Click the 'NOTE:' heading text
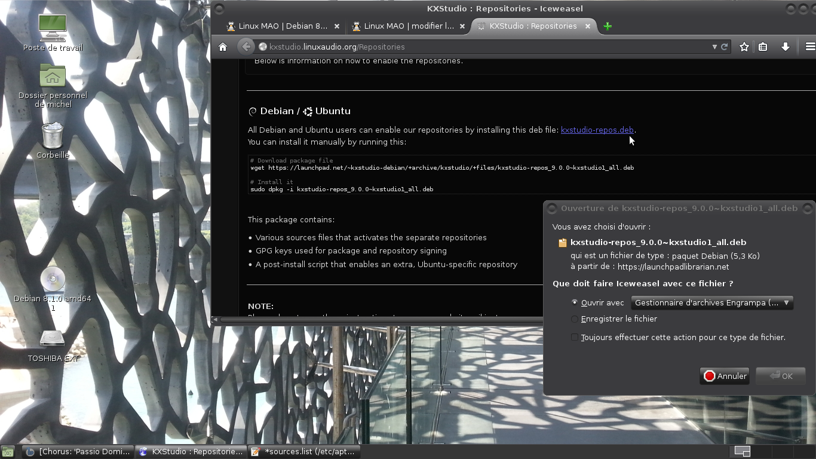Screen dimensions: 816x459 point(261,307)
